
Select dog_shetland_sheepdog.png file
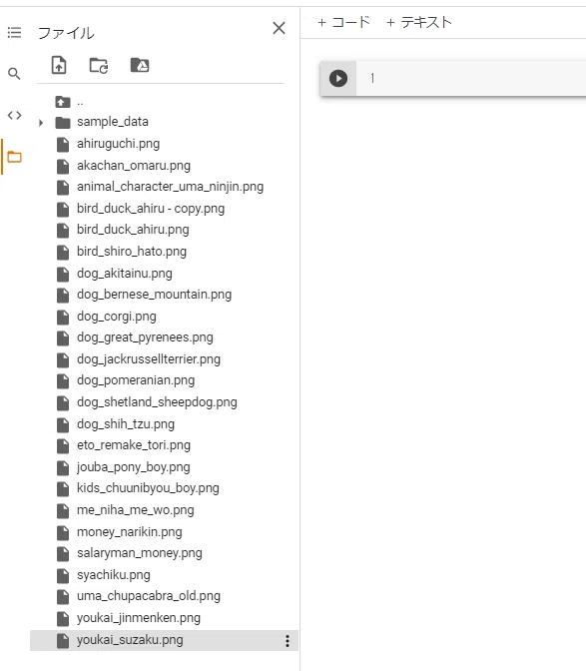pos(157,402)
